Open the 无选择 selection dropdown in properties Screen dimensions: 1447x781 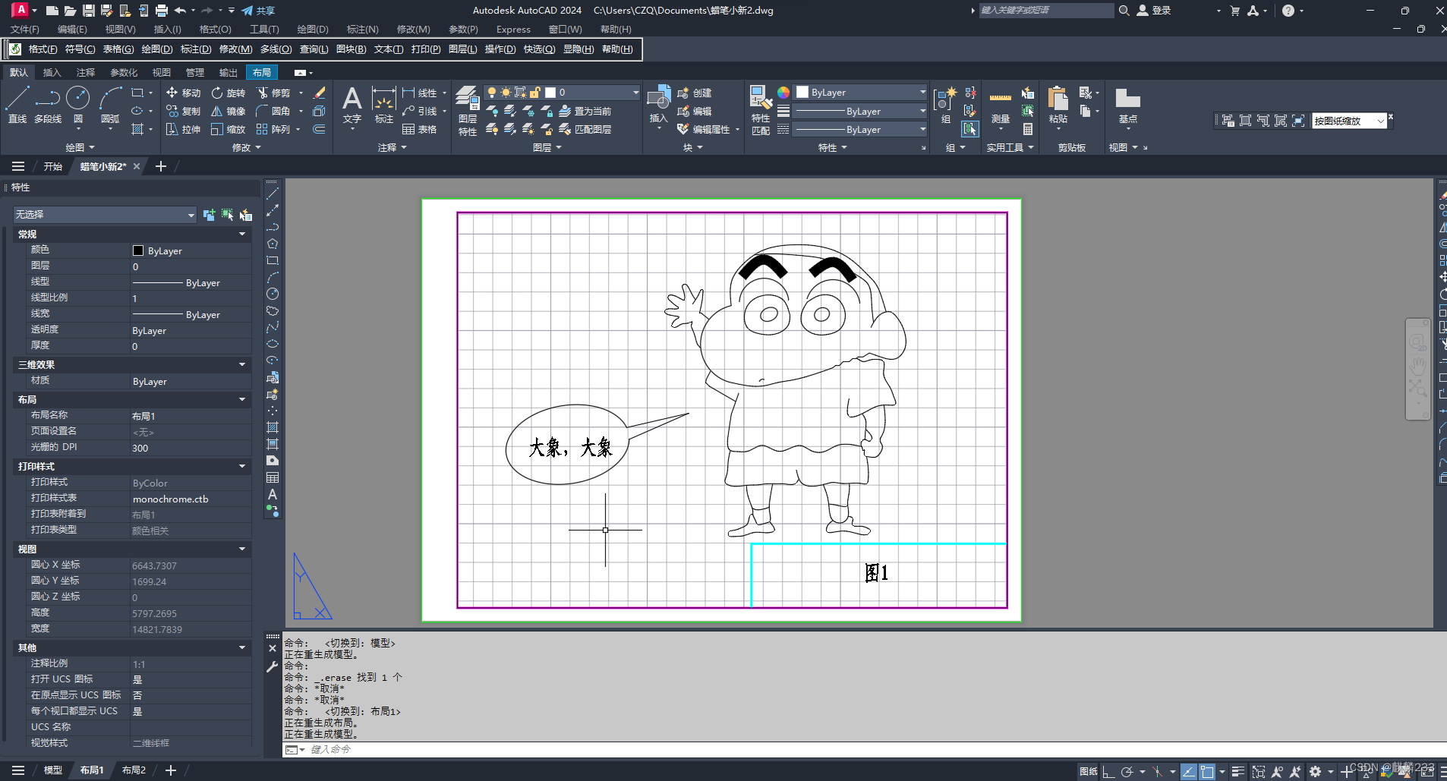point(105,215)
